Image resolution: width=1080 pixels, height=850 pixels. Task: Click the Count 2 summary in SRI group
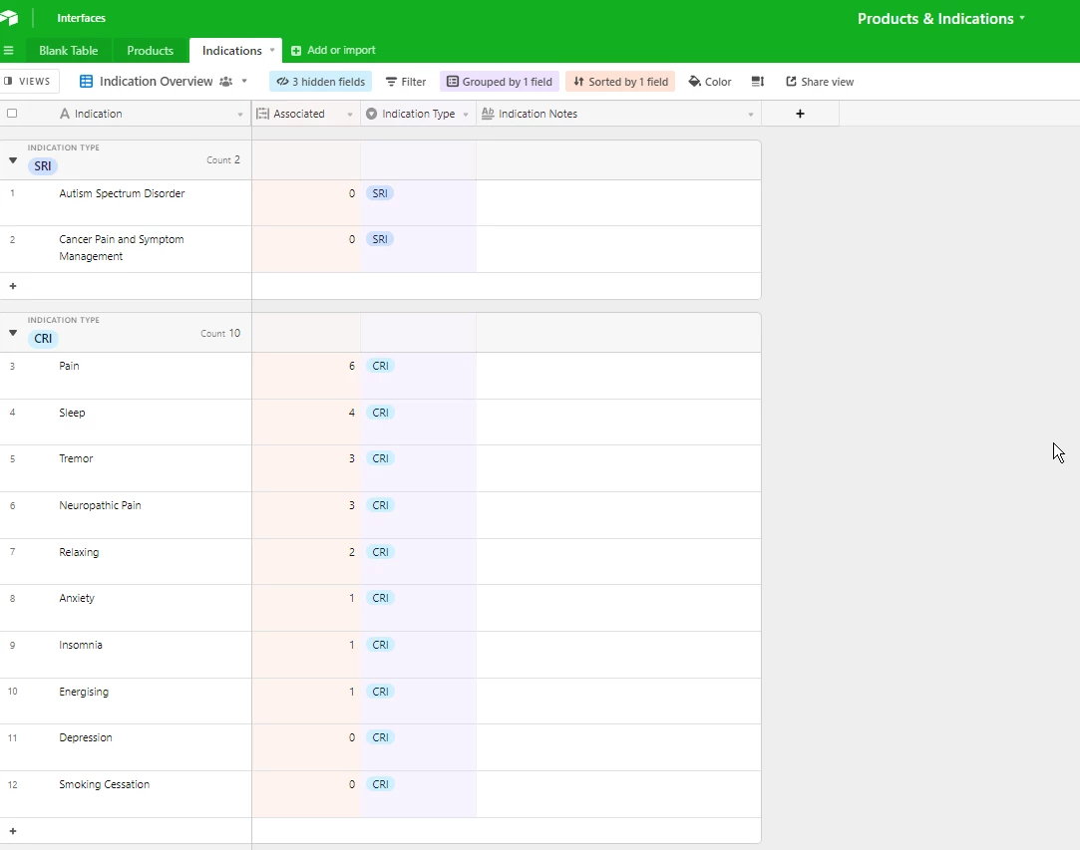coord(223,159)
